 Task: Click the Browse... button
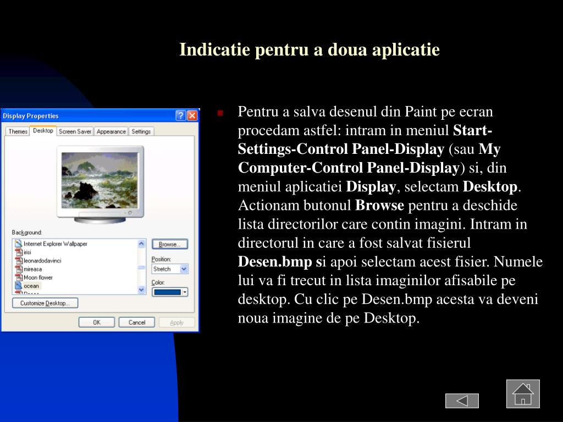coord(169,245)
